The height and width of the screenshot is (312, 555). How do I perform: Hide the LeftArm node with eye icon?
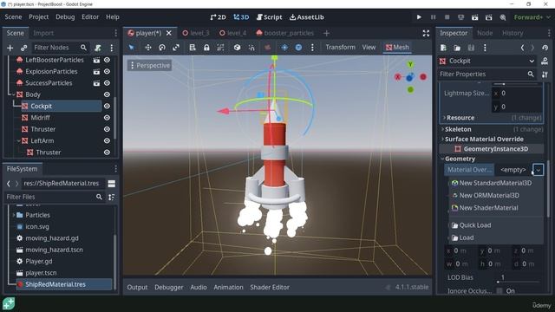[107, 140]
